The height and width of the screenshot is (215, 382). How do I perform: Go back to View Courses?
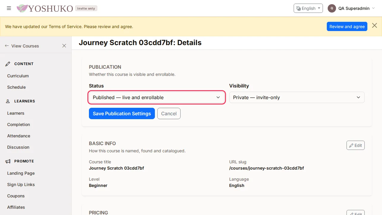coord(22,46)
